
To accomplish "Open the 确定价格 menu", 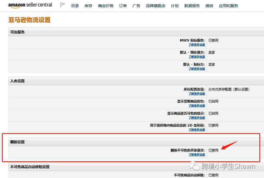I will click(x=106, y=6).
